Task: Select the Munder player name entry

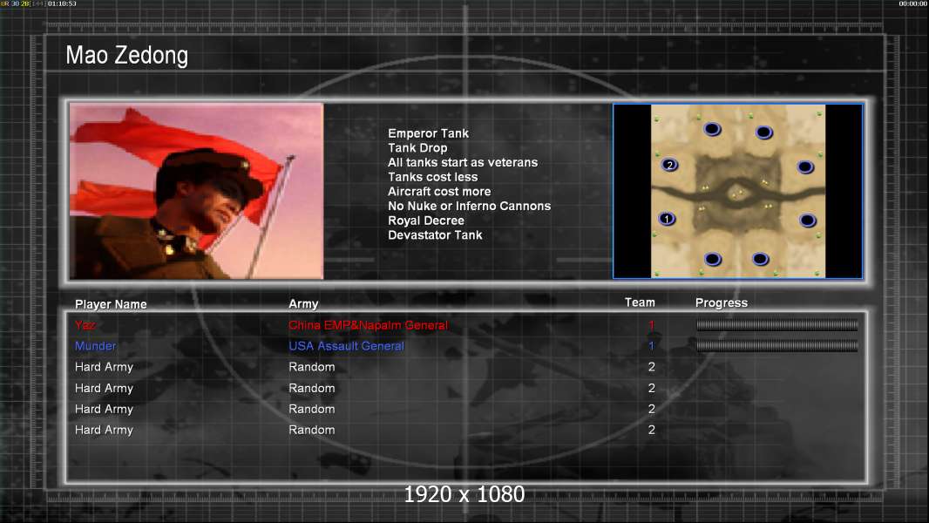Action: [95, 346]
